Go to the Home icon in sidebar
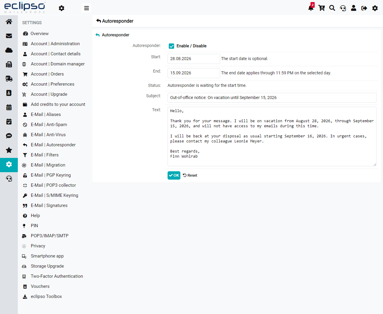Image resolution: width=383 pixels, height=314 pixels. pyautogui.click(x=9, y=22)
